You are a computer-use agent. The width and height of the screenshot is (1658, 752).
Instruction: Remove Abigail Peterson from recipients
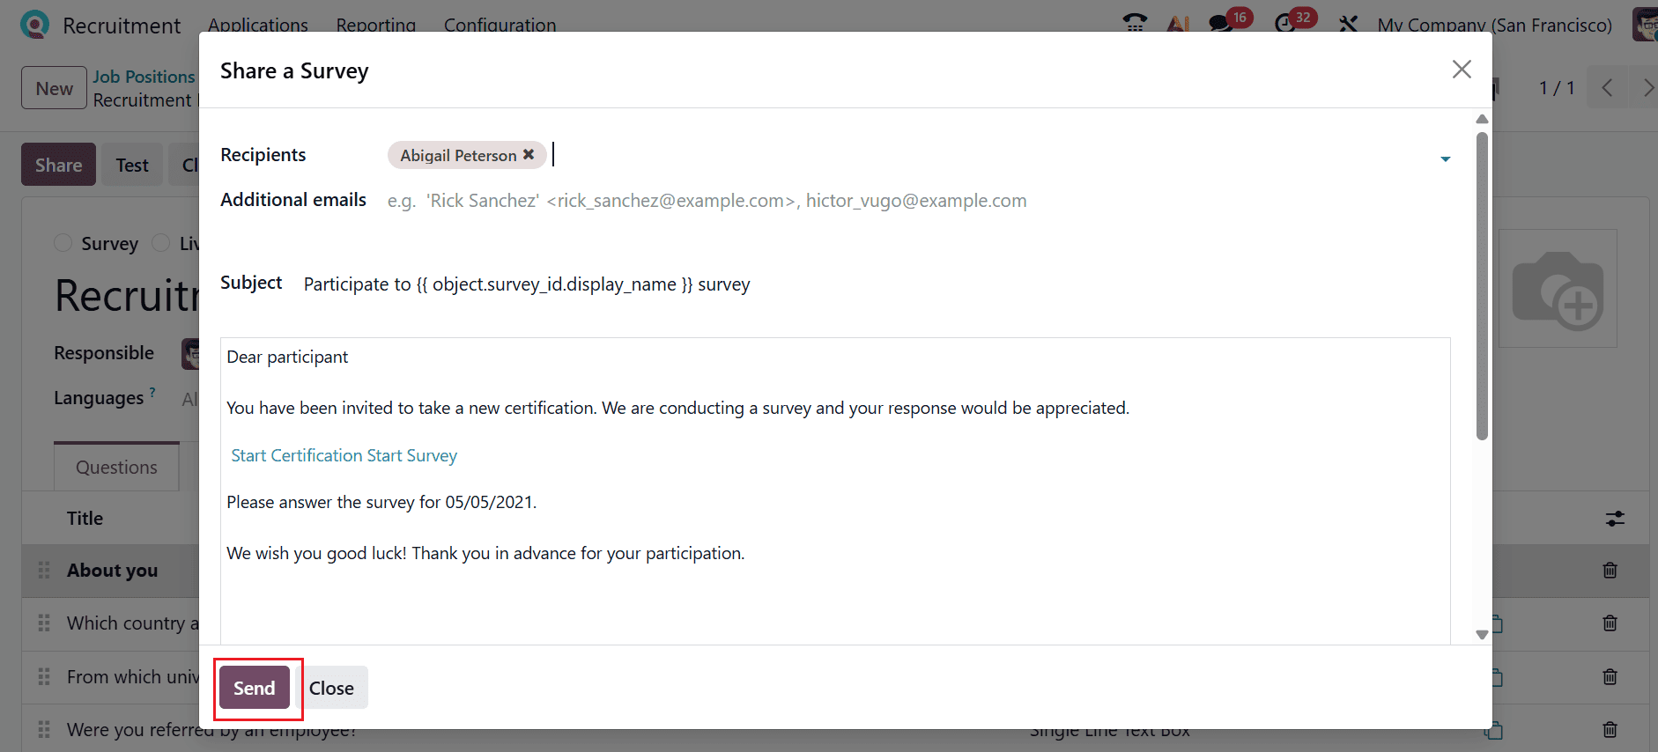coord(529,154)
